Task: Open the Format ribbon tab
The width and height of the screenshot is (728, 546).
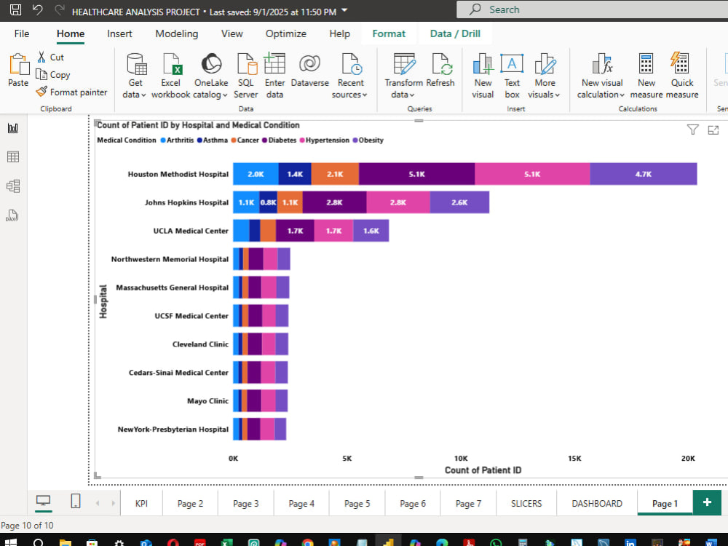Action: (389, 33)
